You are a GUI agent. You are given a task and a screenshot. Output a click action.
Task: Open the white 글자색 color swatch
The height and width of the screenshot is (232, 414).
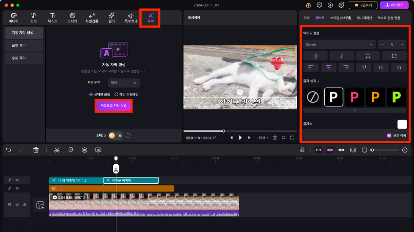point(402,124)
